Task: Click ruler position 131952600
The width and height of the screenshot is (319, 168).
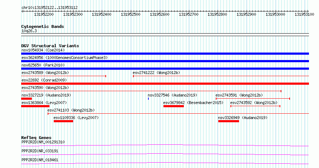Action: (159, 14)
